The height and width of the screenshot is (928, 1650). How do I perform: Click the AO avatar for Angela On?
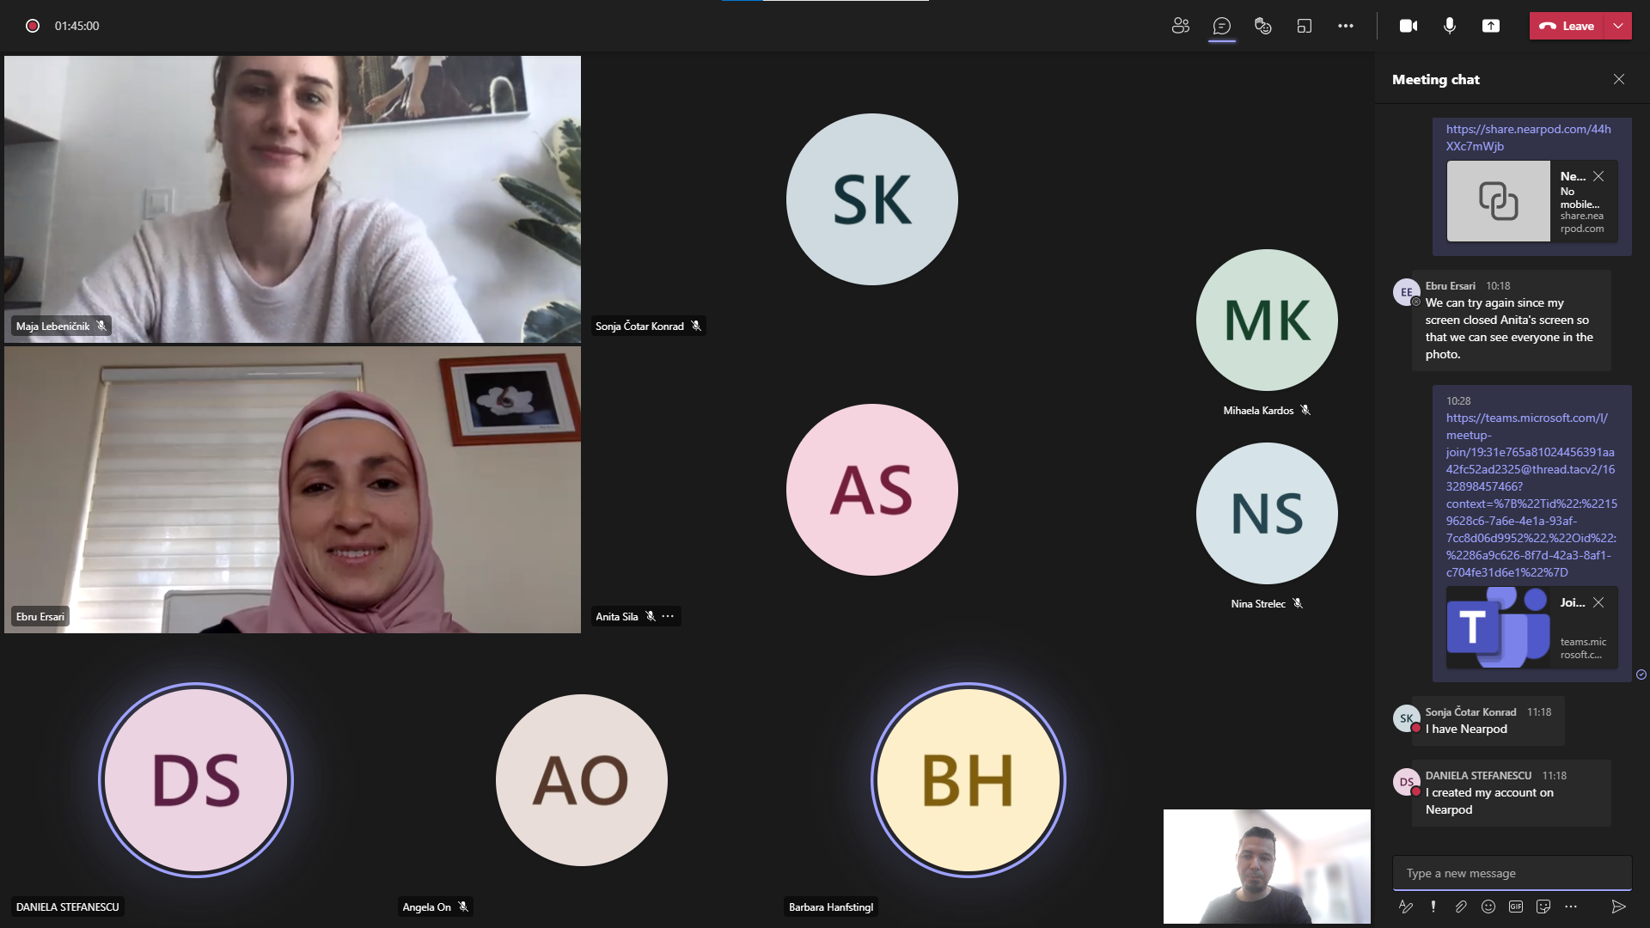[x=582, y=780]
